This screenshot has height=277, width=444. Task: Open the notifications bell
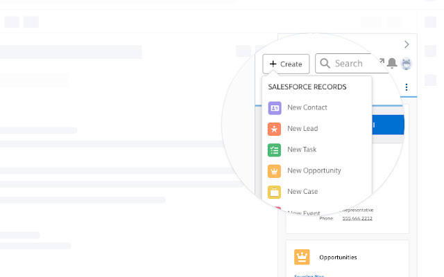(x=392, y=64)
